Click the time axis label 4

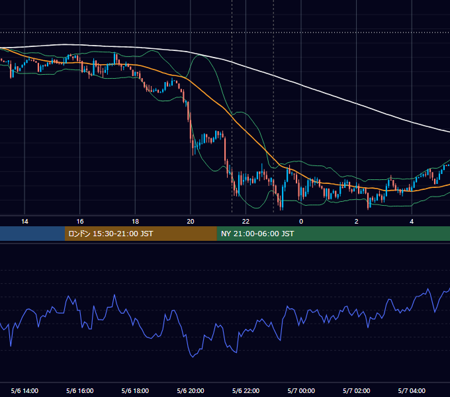click(x=412, y=222)
